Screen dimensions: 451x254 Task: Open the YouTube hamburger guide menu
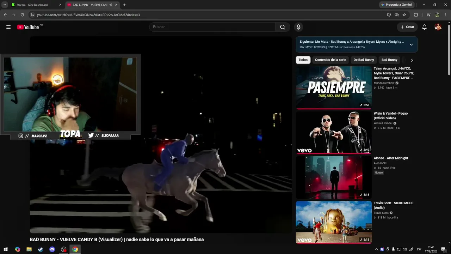pyautogui.click(x=8, y=27)
